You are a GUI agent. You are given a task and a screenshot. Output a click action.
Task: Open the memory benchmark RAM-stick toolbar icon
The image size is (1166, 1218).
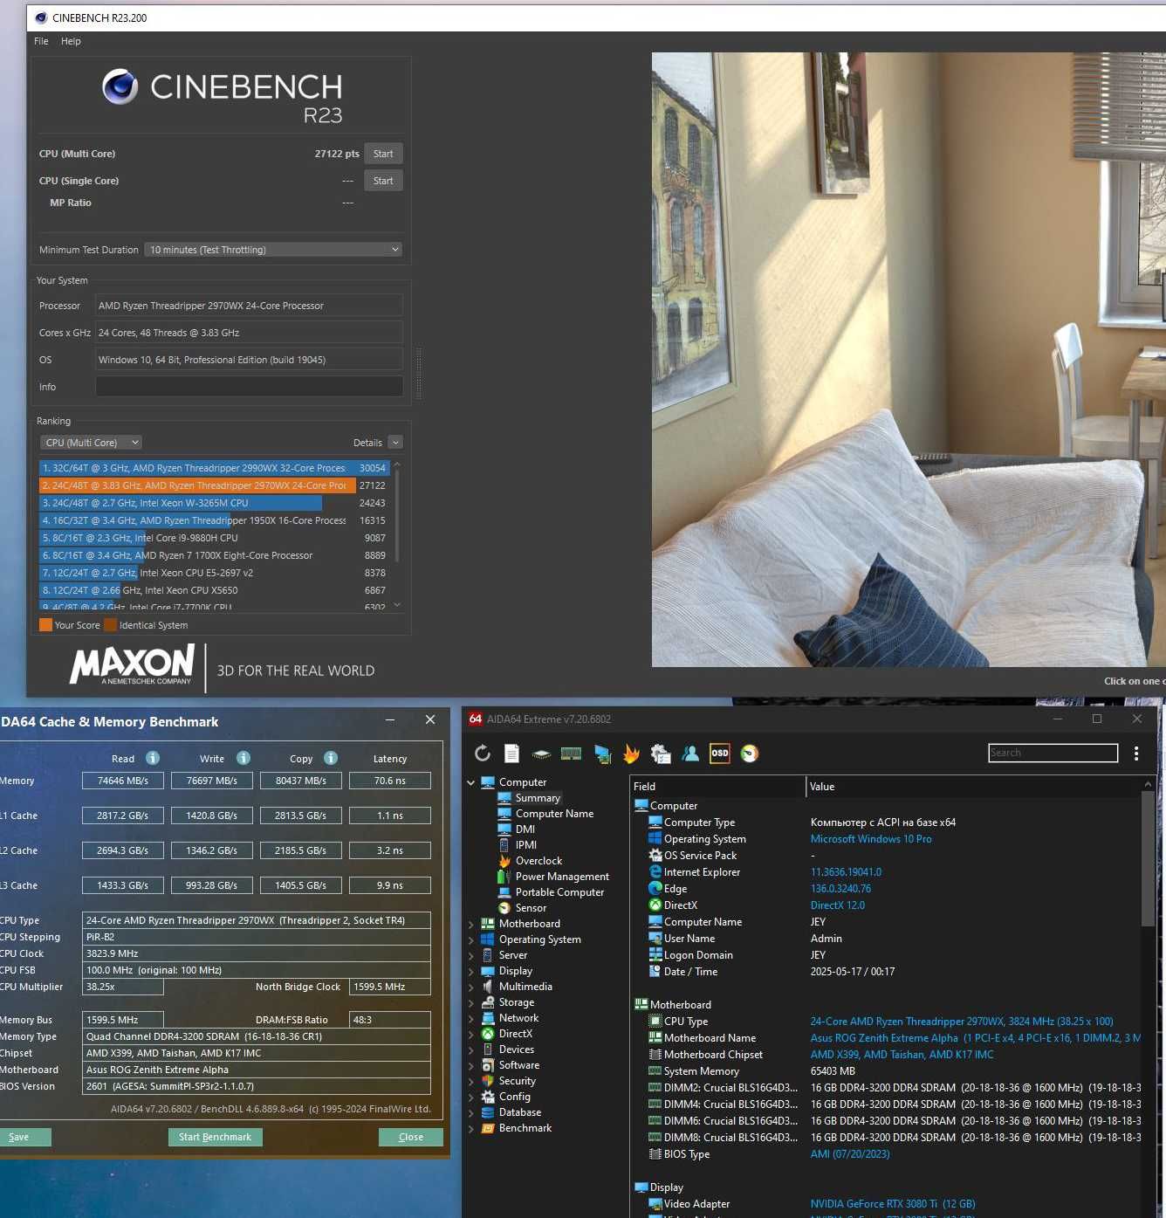[x=572, y=754]
